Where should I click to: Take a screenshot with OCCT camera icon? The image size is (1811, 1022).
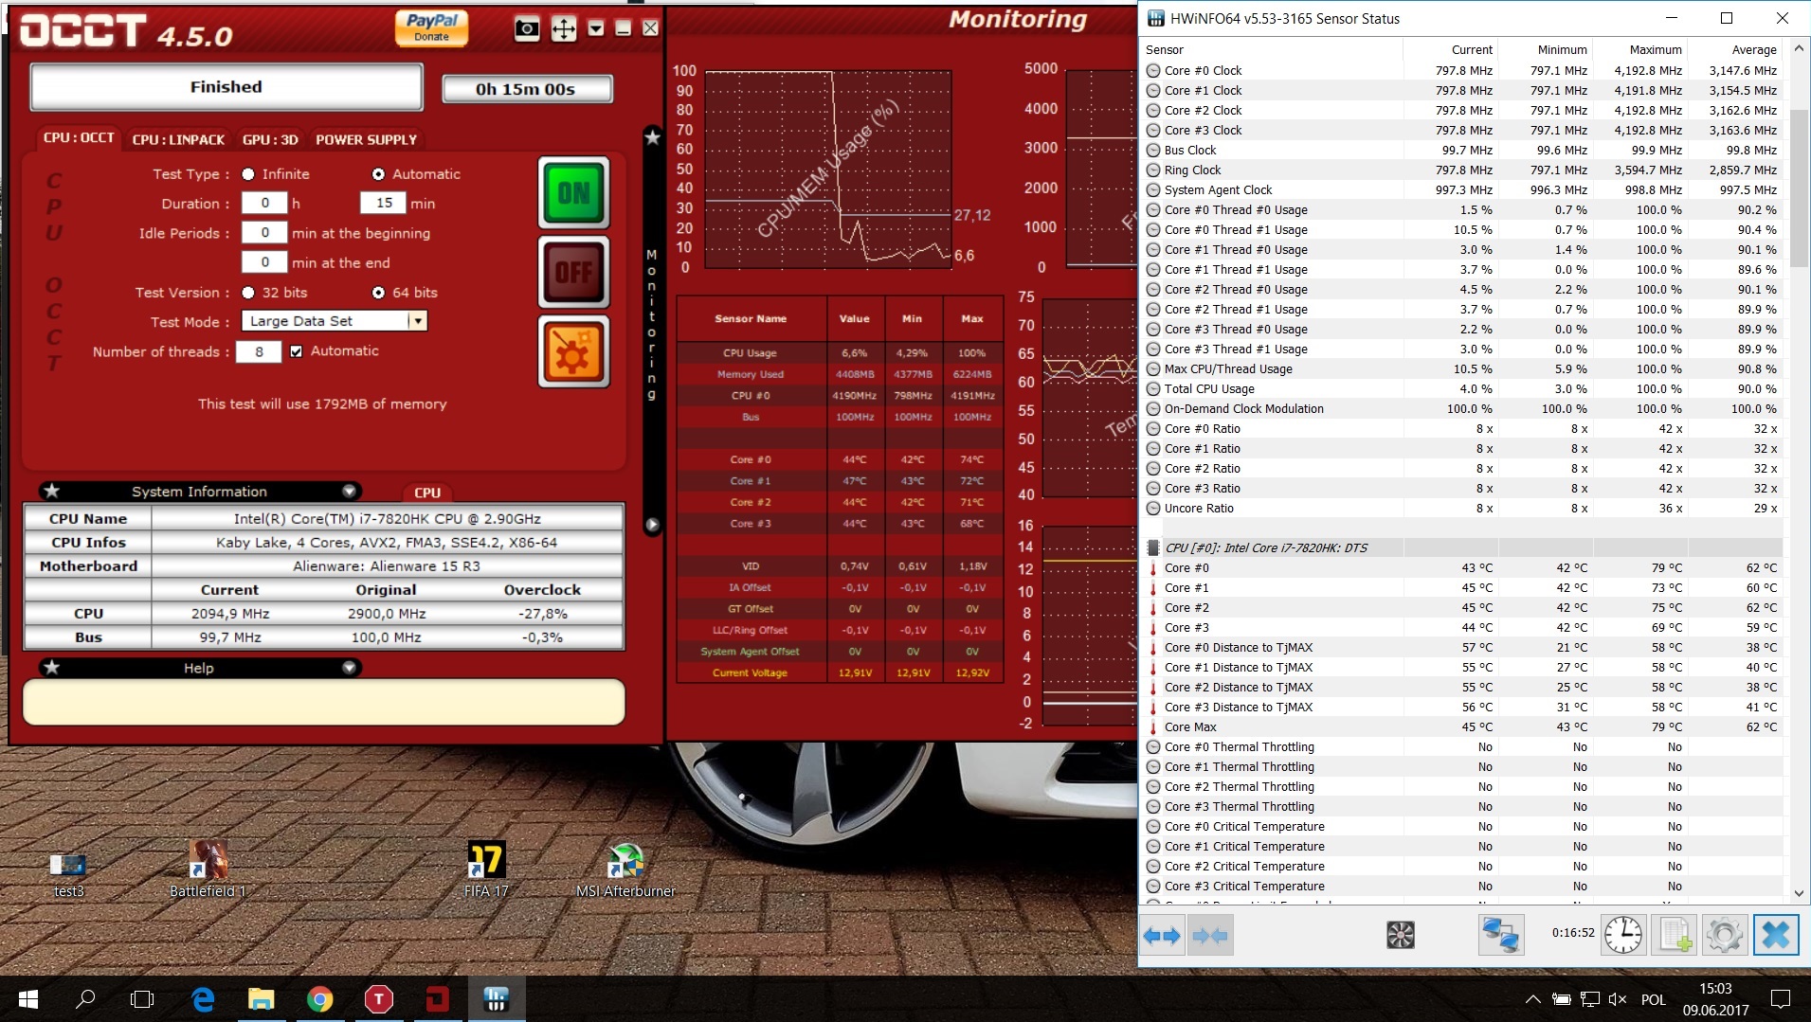coord(527,29)
